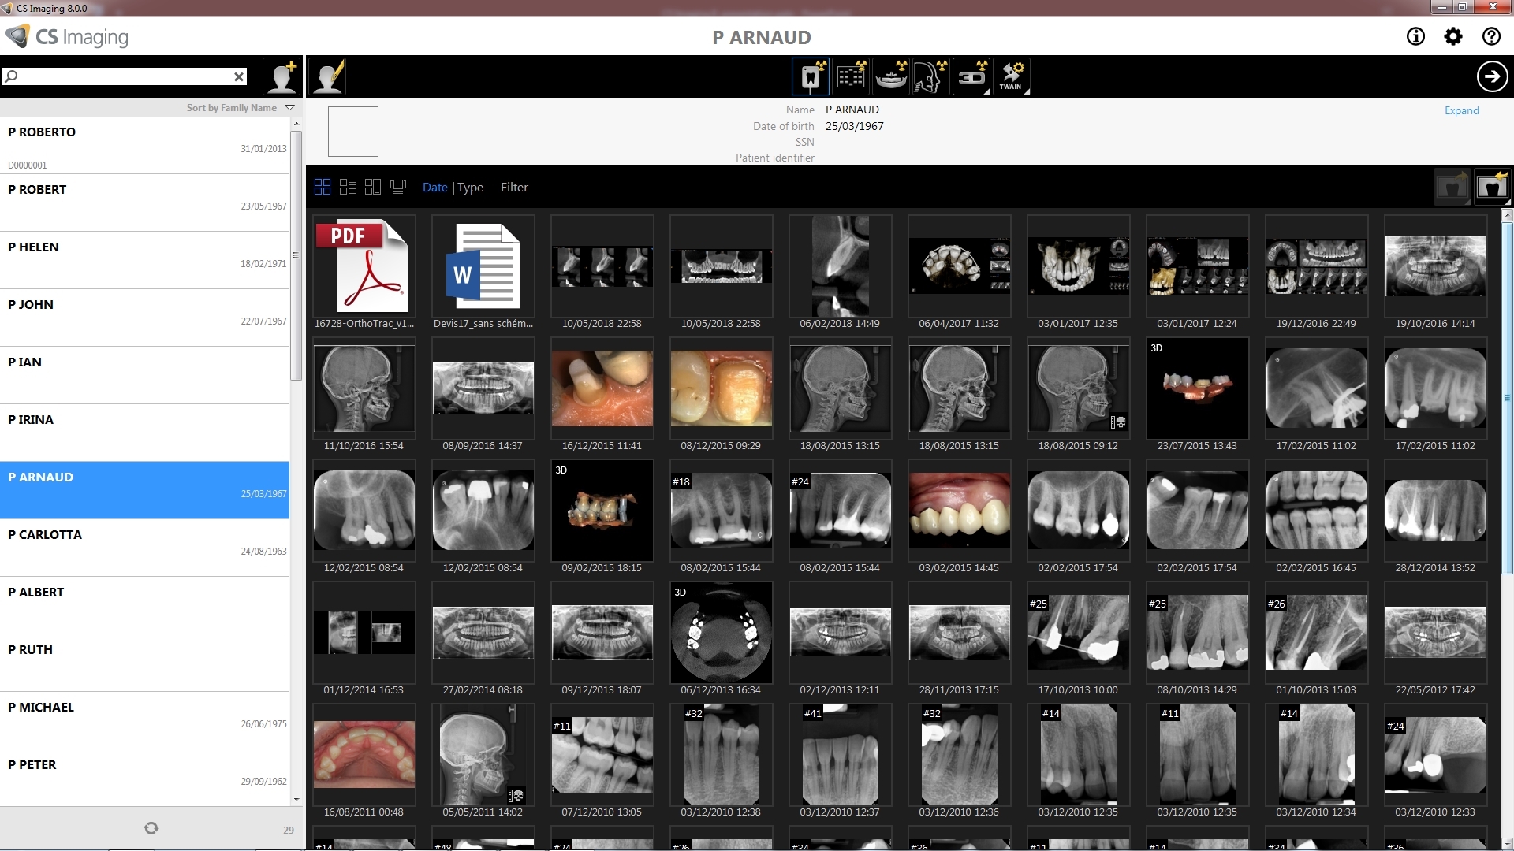Open the CT axial slice dated 06/12/2013 16:34
Screen dimensions: 1514x851
click(x=721, y=633)
